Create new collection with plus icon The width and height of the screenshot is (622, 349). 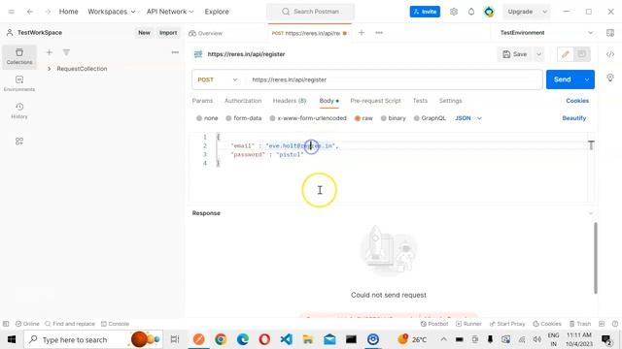[x=50, y=52]
